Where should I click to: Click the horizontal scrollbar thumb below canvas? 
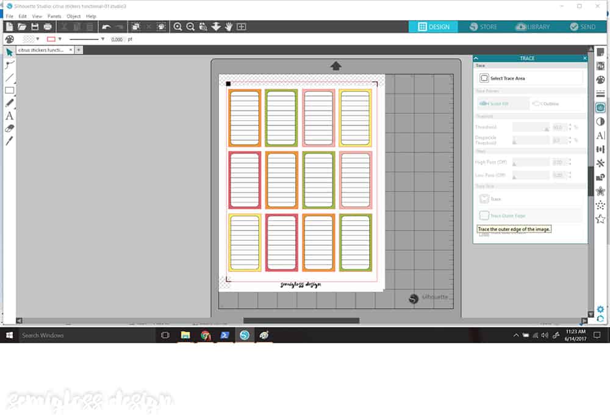point(301,321)
